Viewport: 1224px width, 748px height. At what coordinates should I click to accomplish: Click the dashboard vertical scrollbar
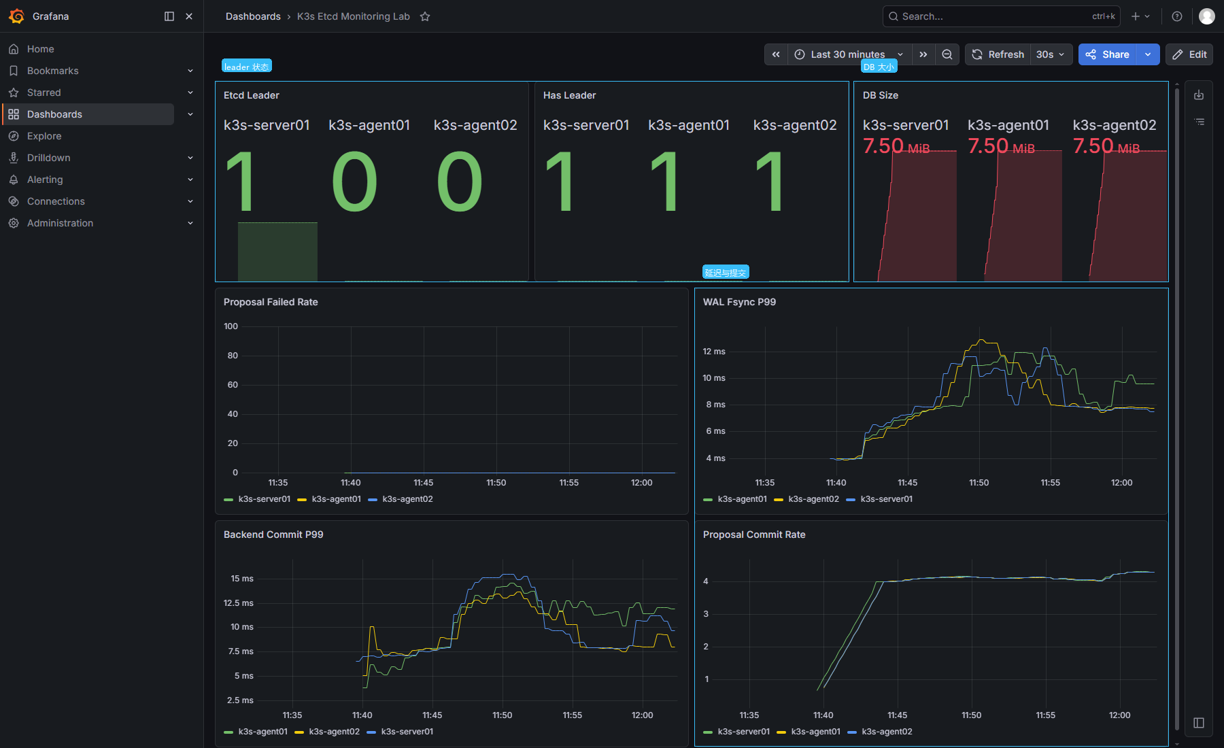pyautogui.click(x=1177, y=408)
